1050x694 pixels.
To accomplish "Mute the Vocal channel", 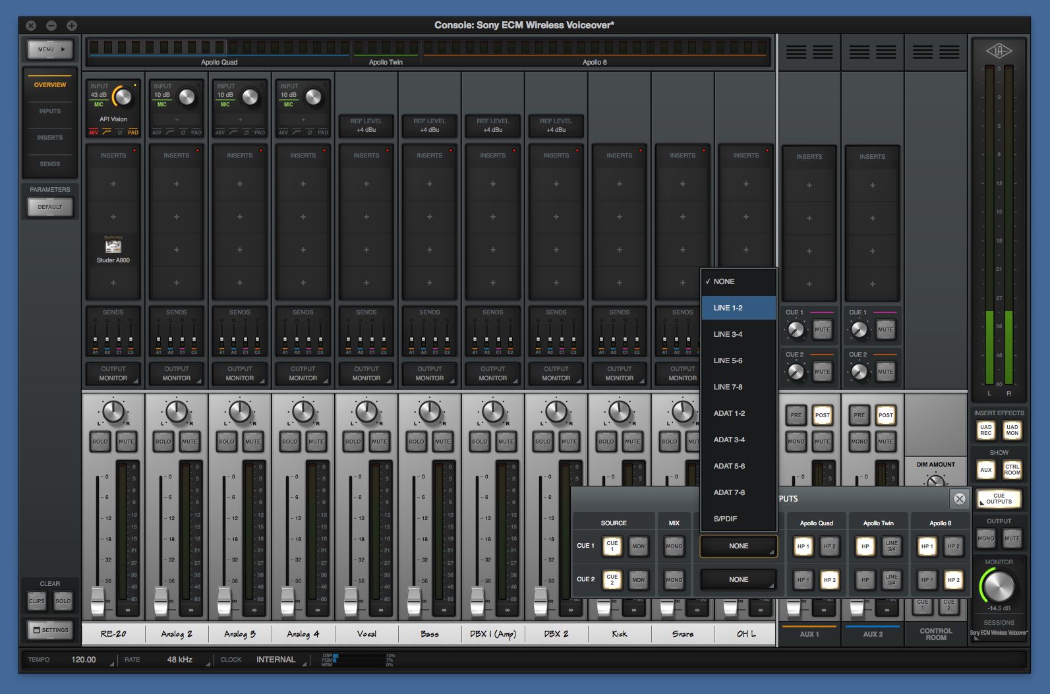I will click(380, 442).
